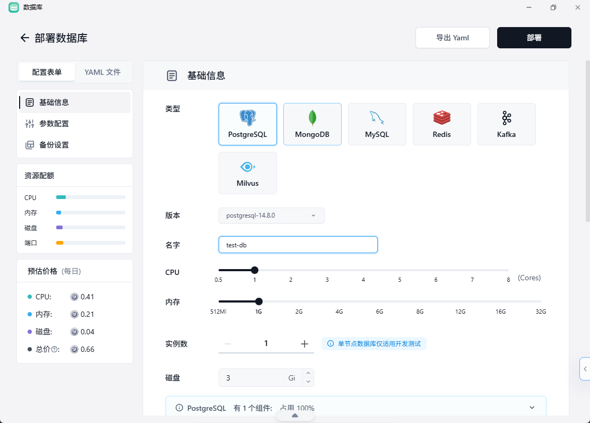This screenshot has height=423, width=590.
Task: Click the database app icon in title bar
Action: [x=14, y=7]
